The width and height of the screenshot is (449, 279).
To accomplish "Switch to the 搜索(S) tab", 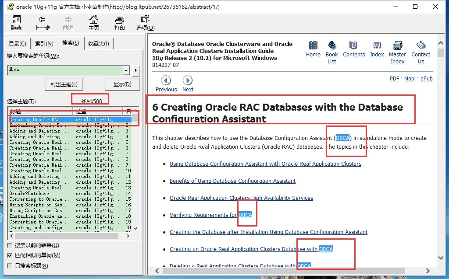I will point(71,43).
